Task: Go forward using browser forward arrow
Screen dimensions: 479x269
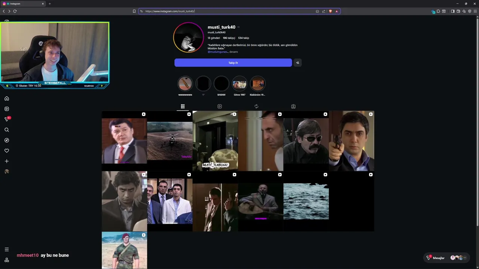Action: (x=9, y=11)
